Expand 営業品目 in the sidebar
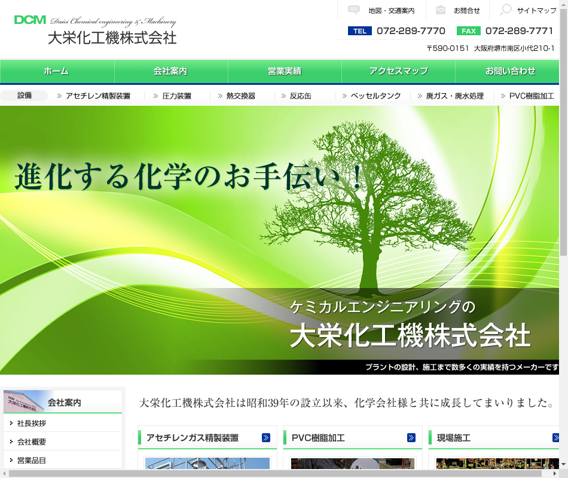Image resolution: width=568 pixels, height=478 pixels. 32,460
